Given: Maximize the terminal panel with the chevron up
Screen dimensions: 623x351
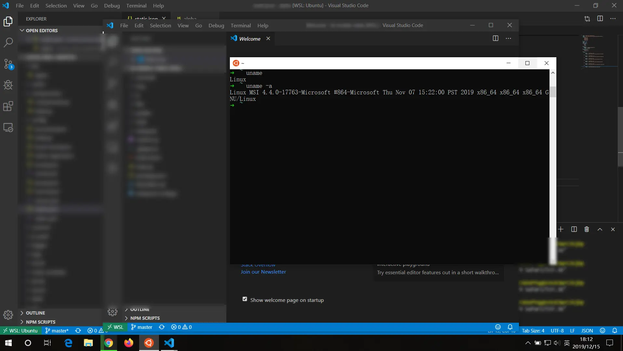Looking at the screenshot, I should pyautogui.click(x=600, y=229).
